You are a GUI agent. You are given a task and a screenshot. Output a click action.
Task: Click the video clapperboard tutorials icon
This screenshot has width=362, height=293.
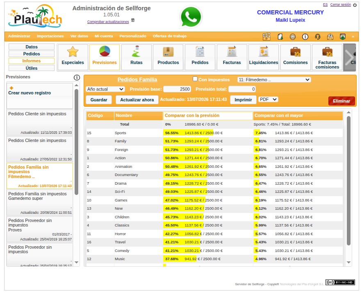click(266, 37)
